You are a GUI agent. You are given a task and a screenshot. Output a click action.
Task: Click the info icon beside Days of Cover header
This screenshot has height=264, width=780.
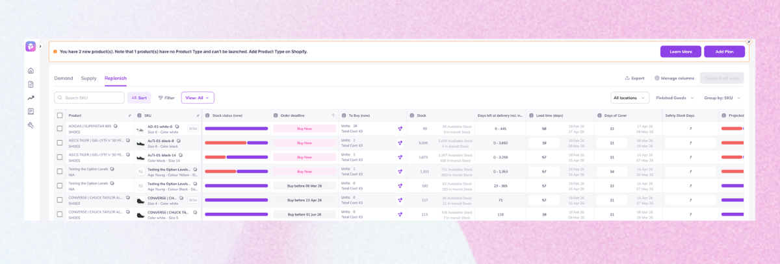[599, 115]
